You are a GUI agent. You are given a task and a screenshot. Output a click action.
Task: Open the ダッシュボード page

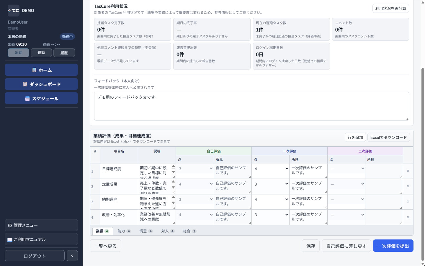tap(41, 84)
